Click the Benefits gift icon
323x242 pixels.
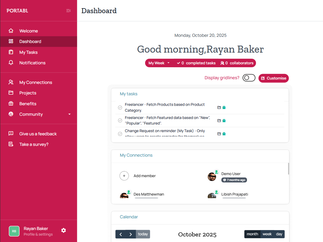click(x=11, y=104)
